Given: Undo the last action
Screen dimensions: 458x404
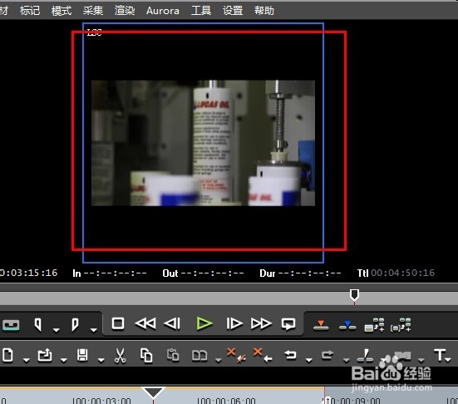Looking at the screenshot, I should click(290, 355).
